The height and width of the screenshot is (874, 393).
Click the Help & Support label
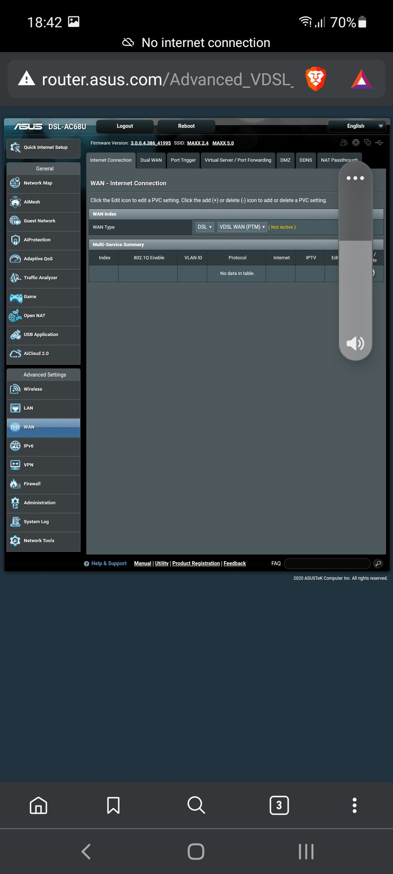[109, 563]
